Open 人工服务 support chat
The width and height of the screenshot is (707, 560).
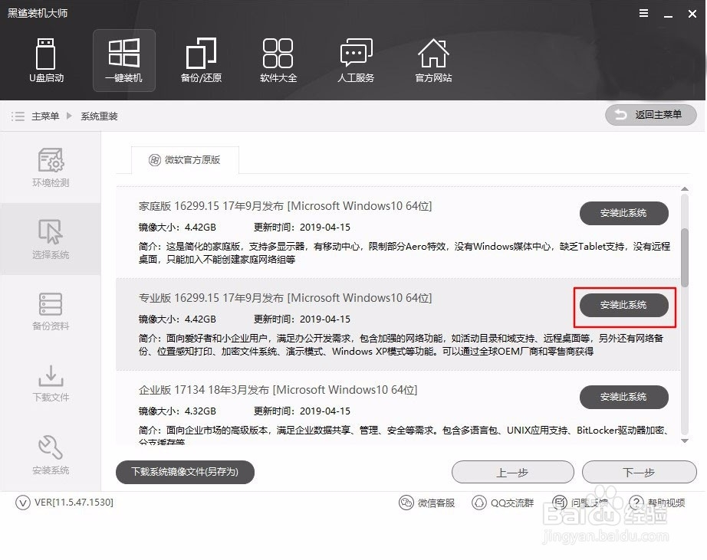coord(356,61)
